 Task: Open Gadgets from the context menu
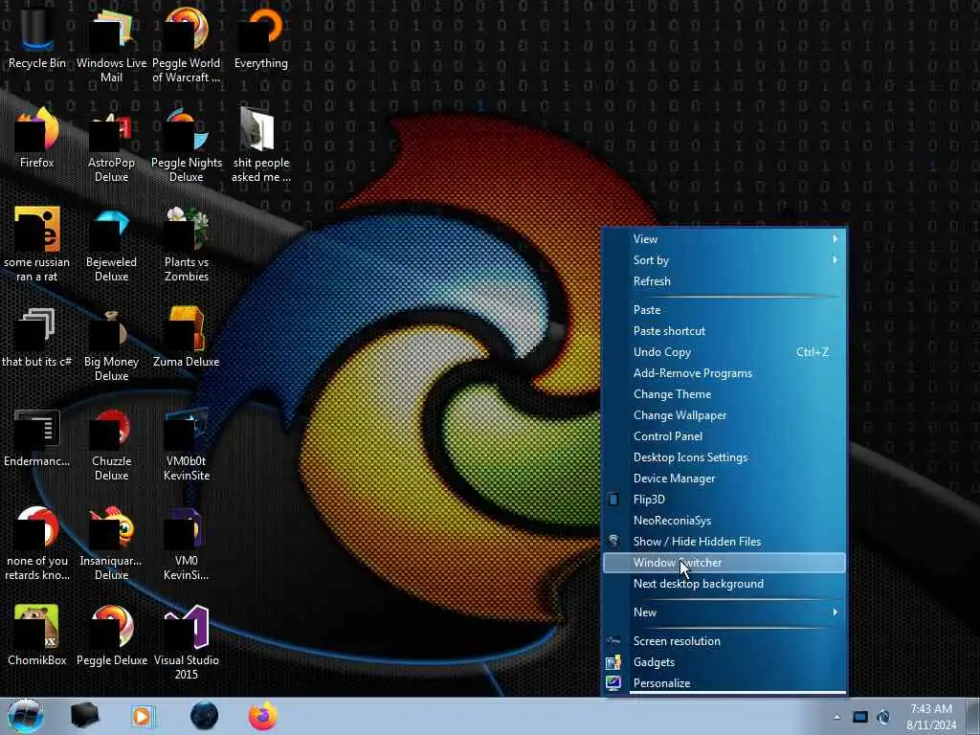pyautogui.click(x=724, y=662)
